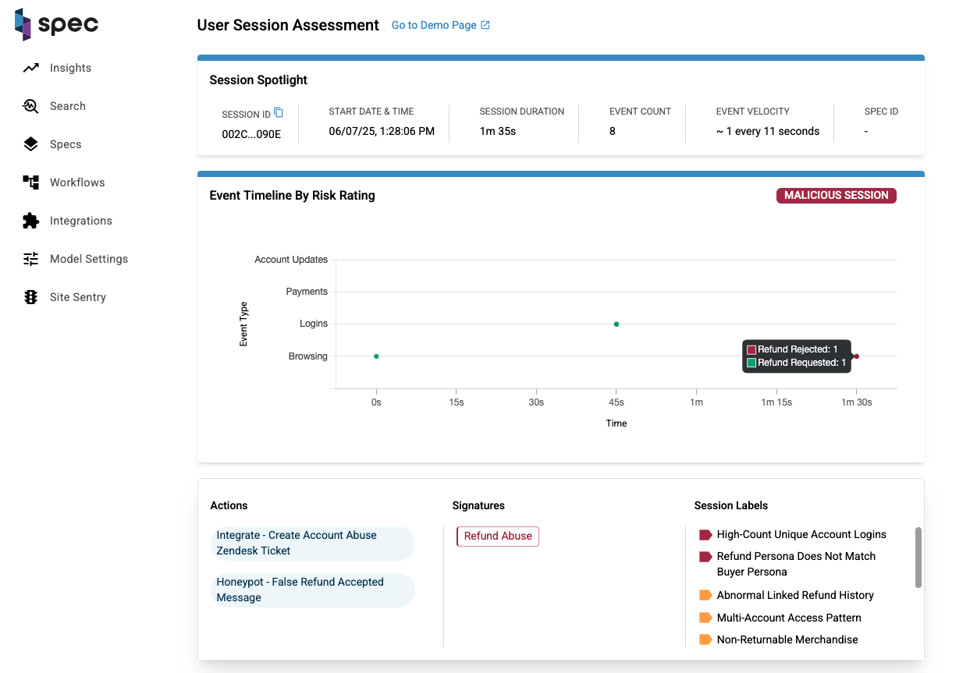Click the Workflows diagram icon

click(30, 182)
